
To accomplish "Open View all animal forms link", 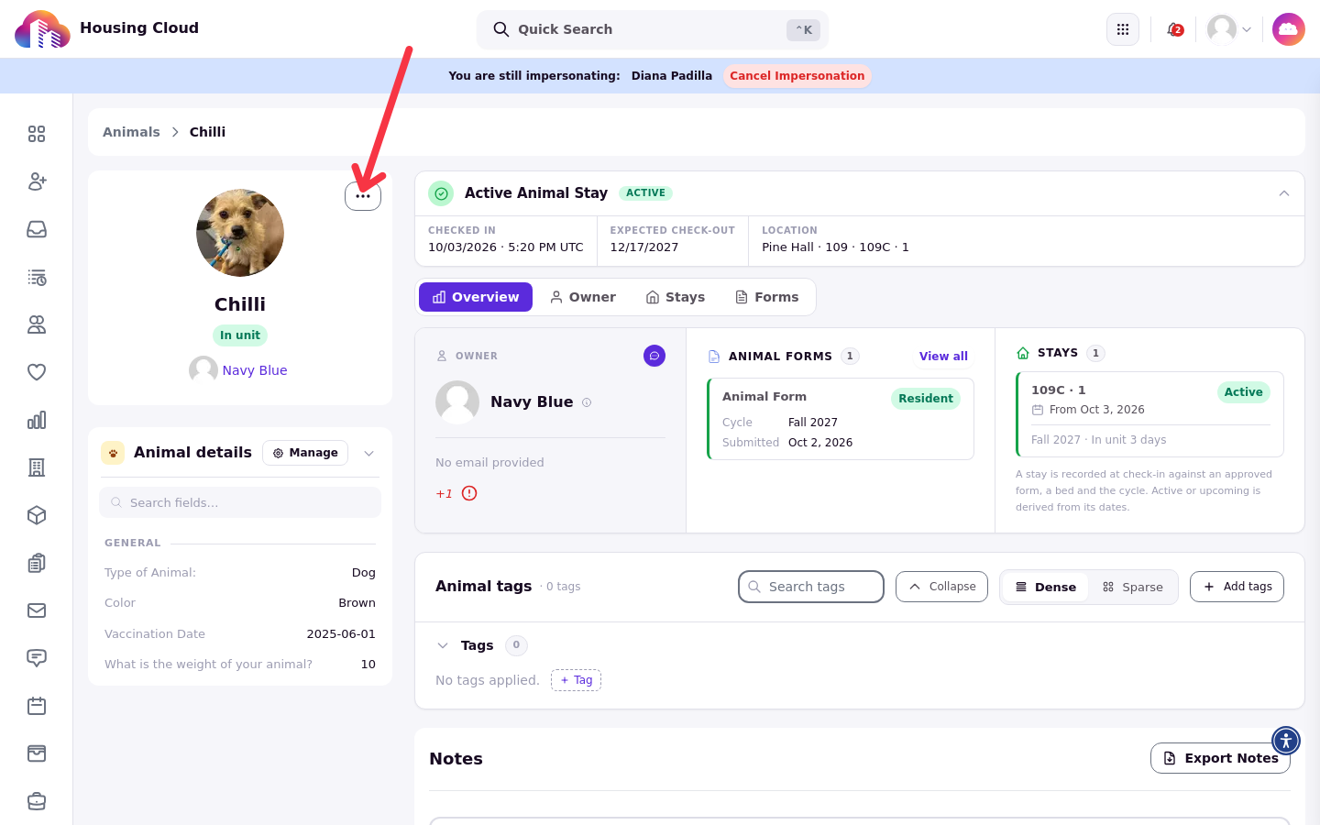I will (x=943, y=357).
